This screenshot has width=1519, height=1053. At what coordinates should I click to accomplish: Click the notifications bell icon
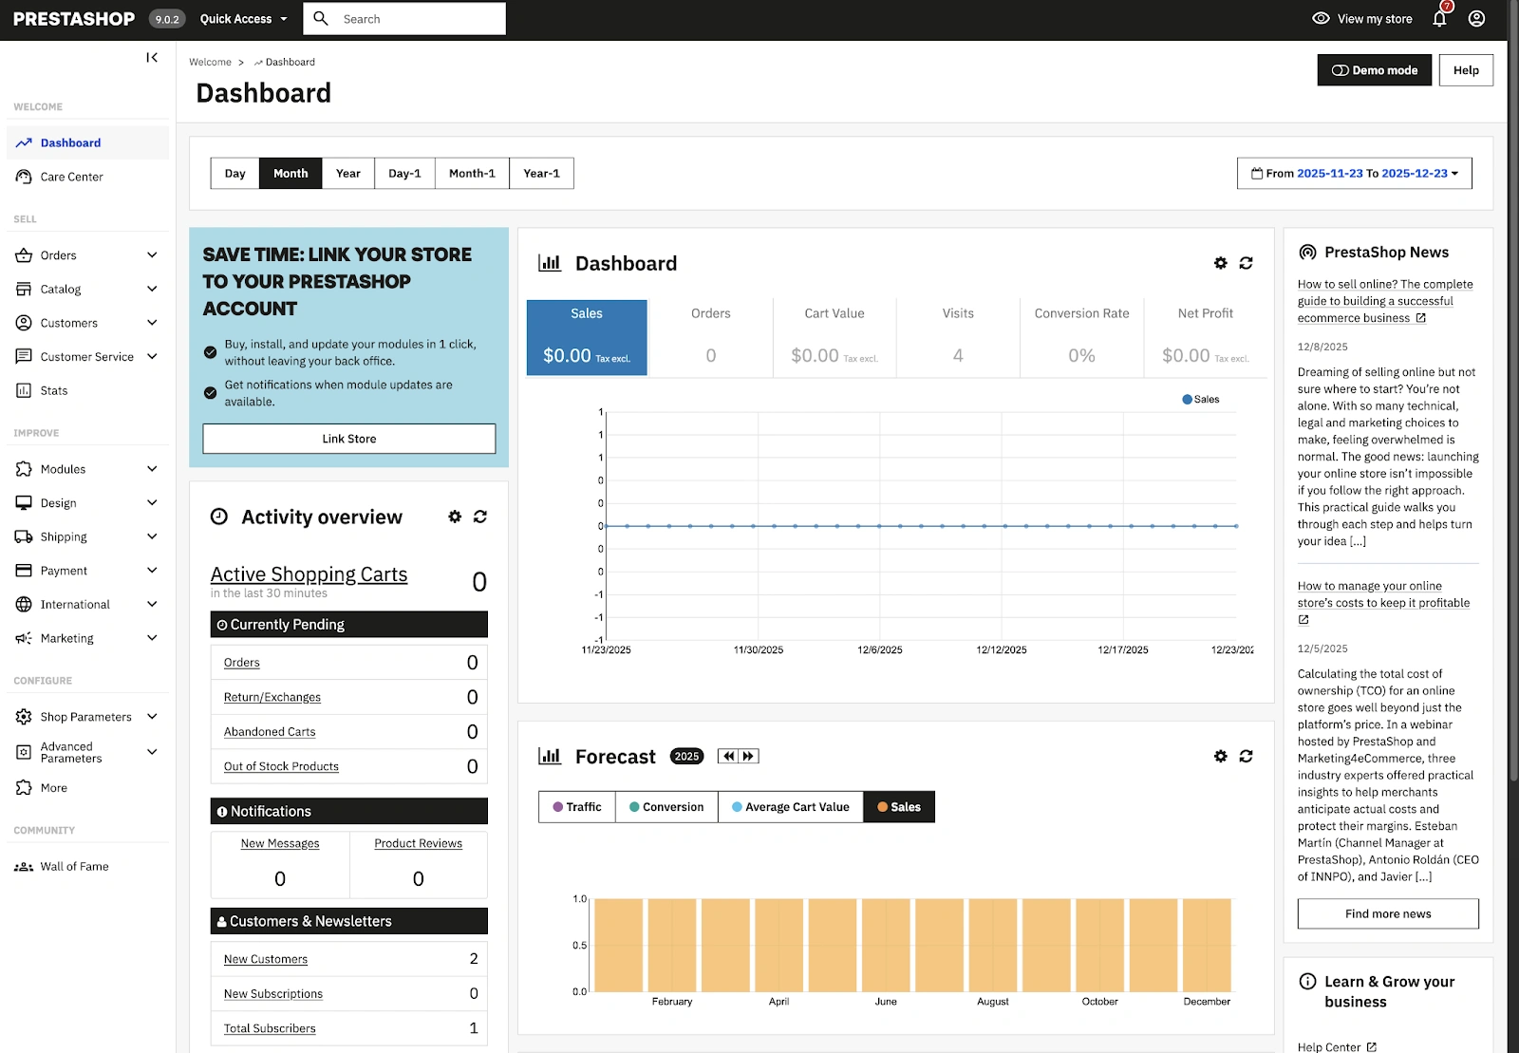[x=1439, y=19]
